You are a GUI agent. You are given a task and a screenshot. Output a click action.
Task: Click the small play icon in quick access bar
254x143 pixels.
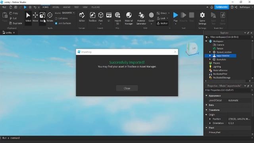(x=25, y=7)
